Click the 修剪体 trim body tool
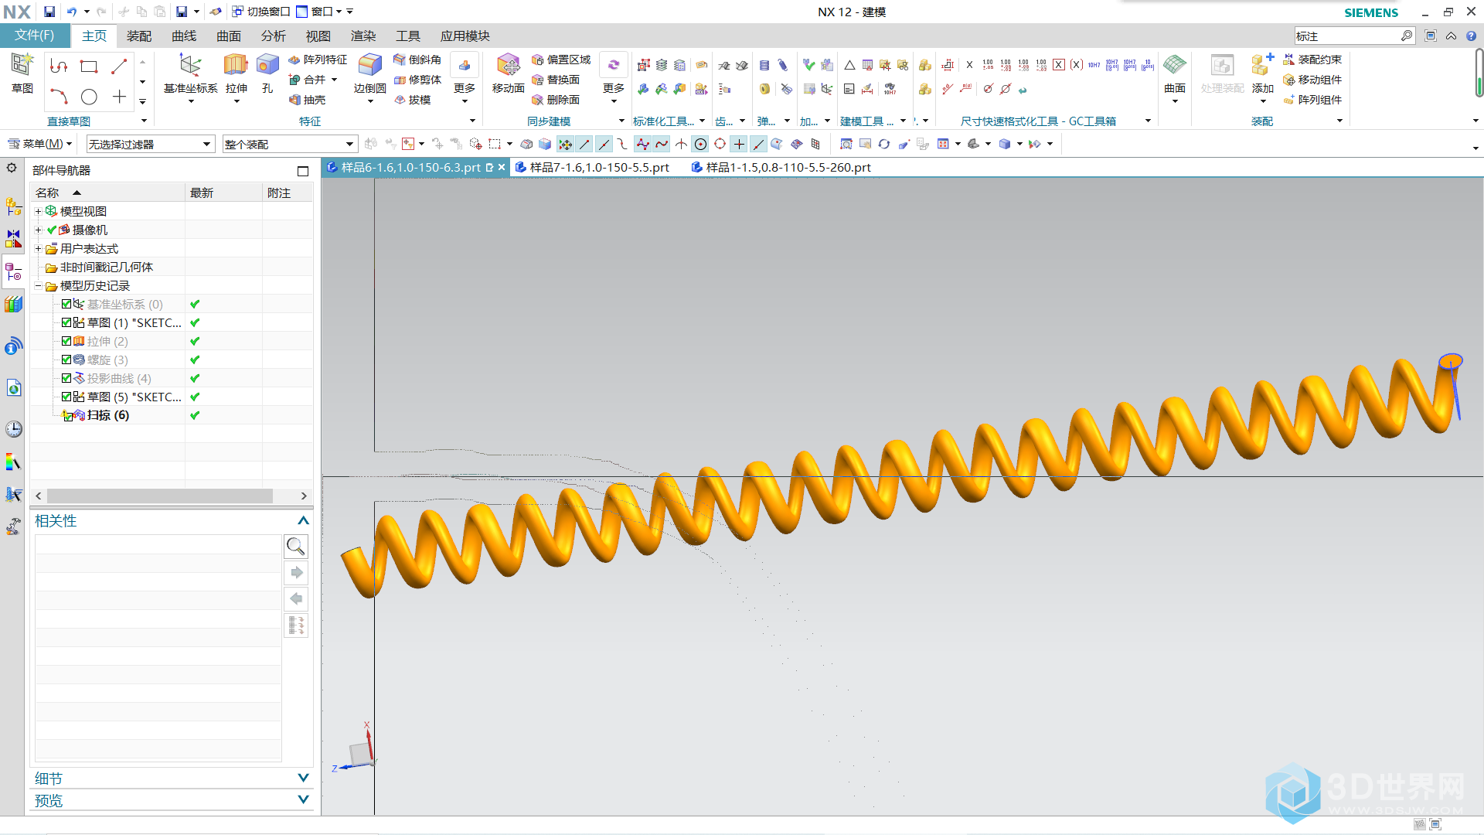The width and height of the screenshot is (1484, 835). click(417, 80)
